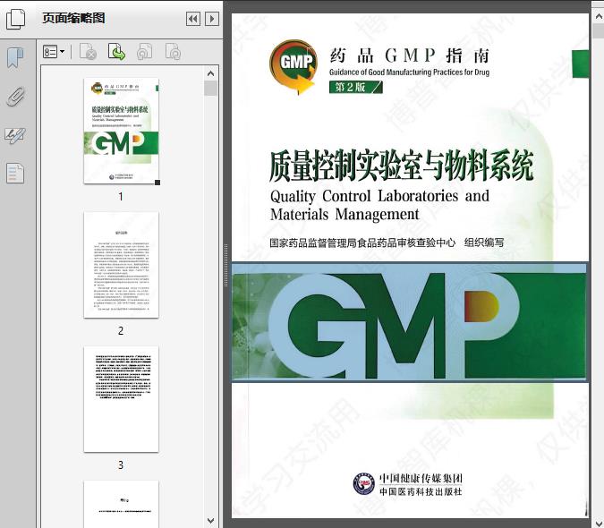
Task: Click thumbnail panel scroll up arrow
Action: coord(210,73)
